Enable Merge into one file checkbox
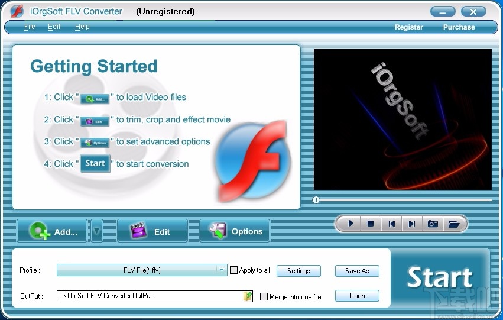 (x=264, y=296)
